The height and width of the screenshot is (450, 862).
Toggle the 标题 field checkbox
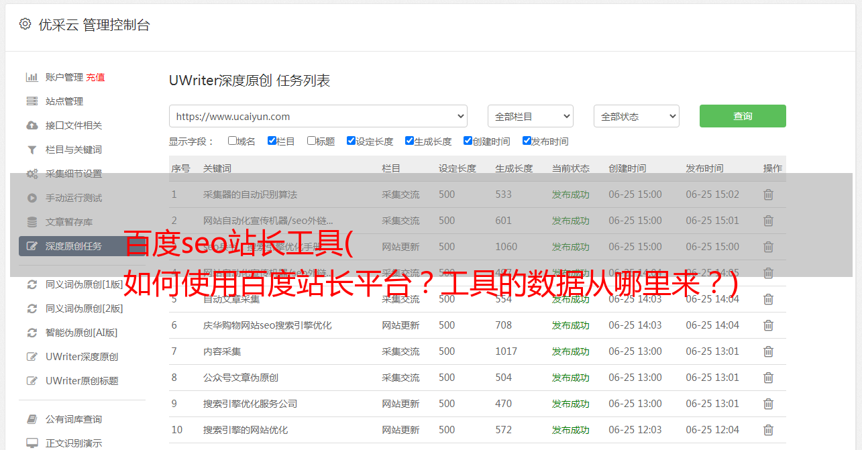coord(311,141)
